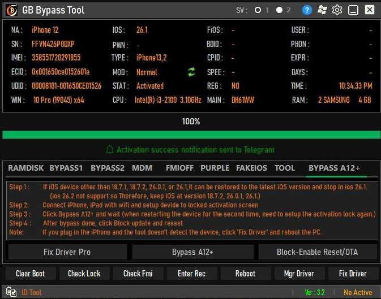Run the Check Lock button
381x299 pixels.
click(84, 274)
